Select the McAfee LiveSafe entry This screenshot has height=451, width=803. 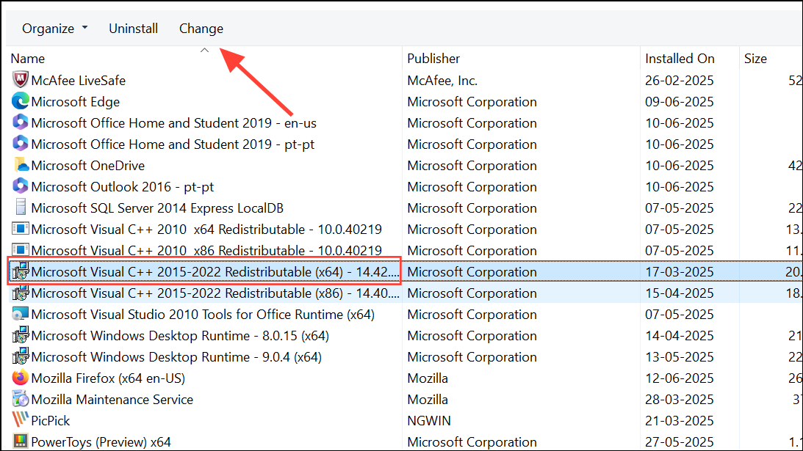click(x=79, y=80)
